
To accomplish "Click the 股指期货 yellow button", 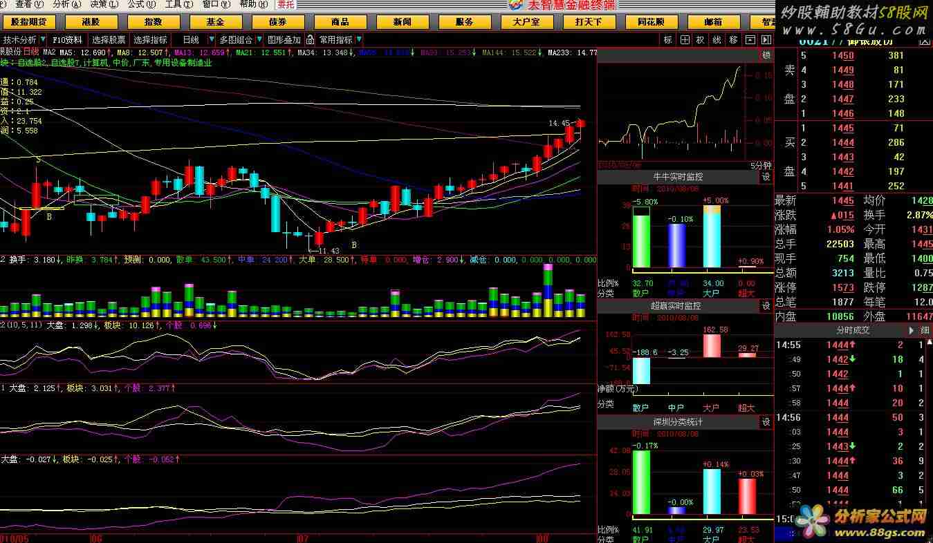I will [x=29, y=22].
